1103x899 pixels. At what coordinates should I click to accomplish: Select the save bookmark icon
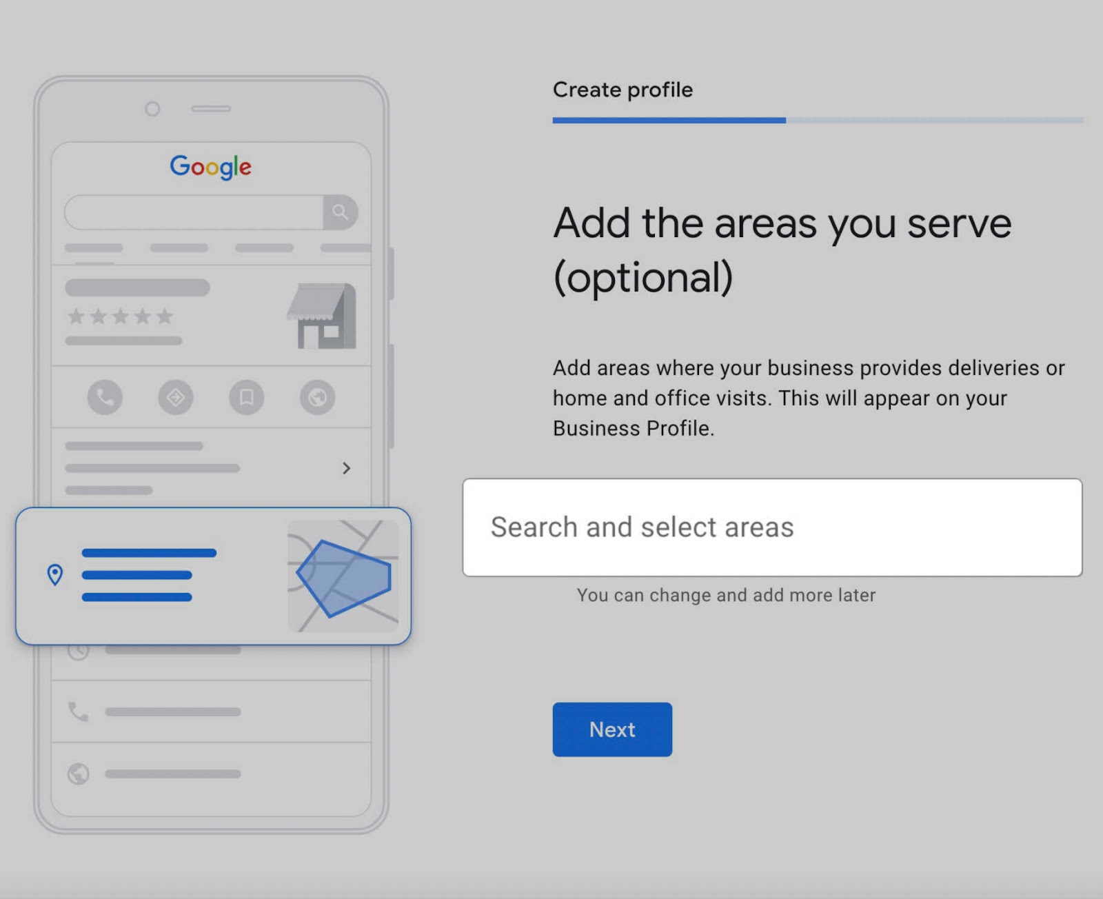247,398
